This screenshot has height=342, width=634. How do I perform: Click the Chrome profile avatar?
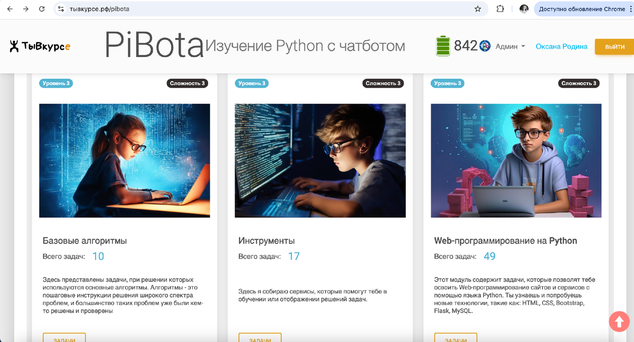click(x=524, y=9)
